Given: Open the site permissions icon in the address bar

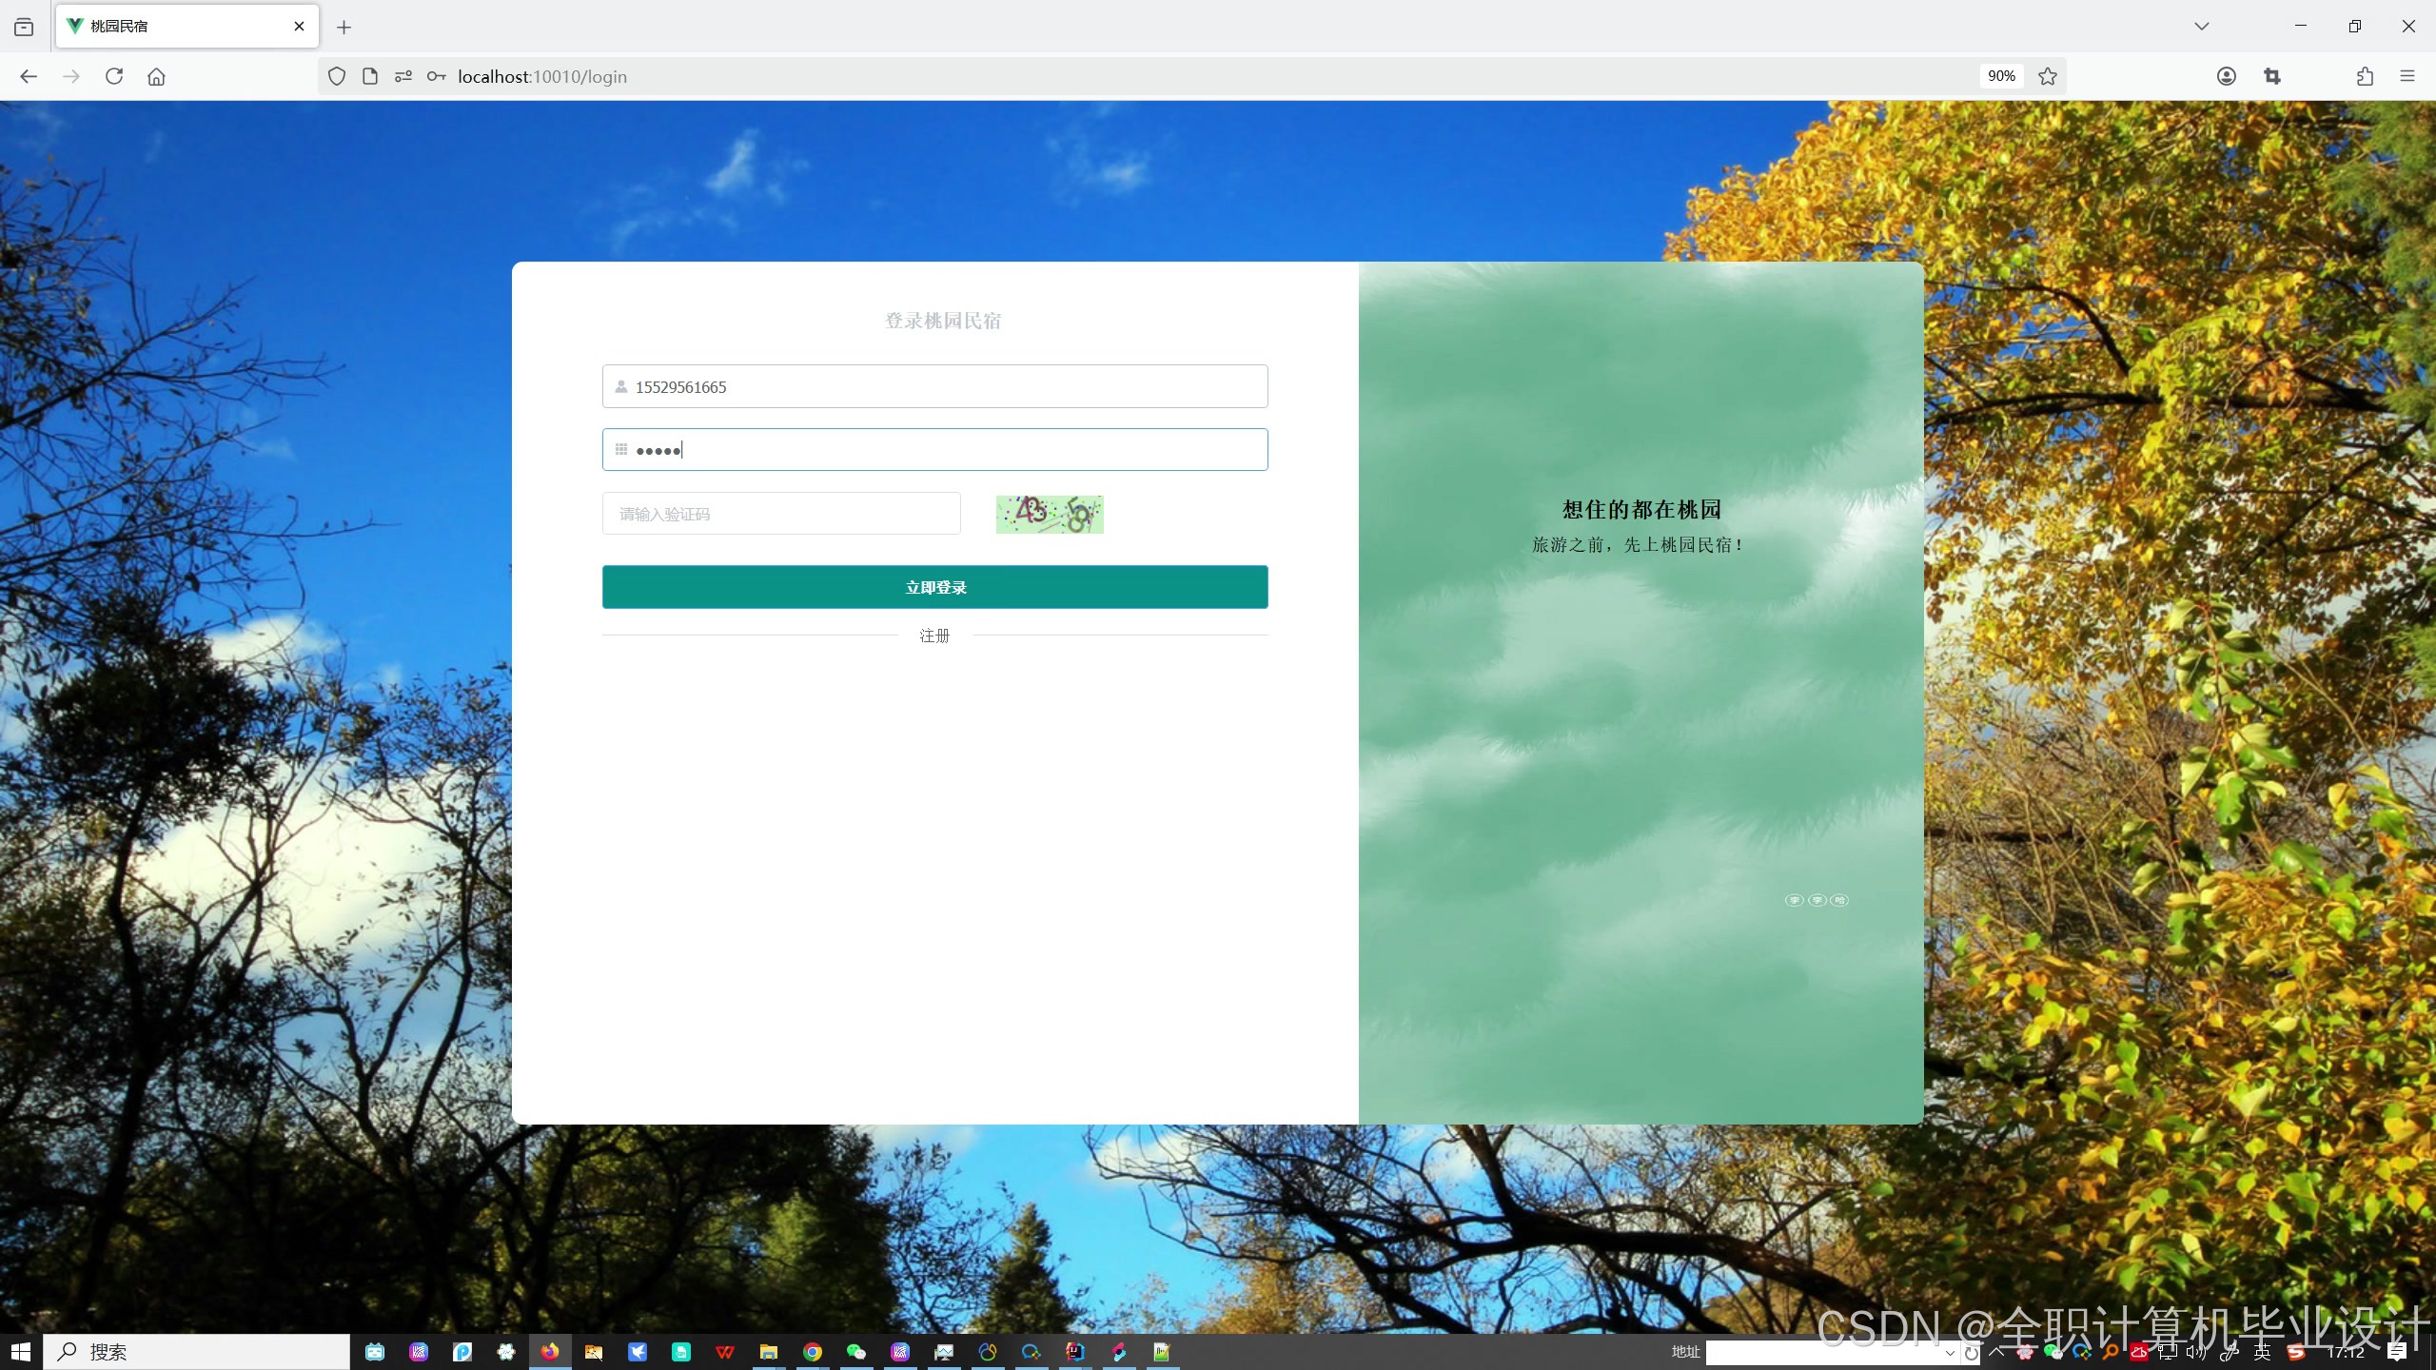Looking at the screenshot, I should click(403, 76).
